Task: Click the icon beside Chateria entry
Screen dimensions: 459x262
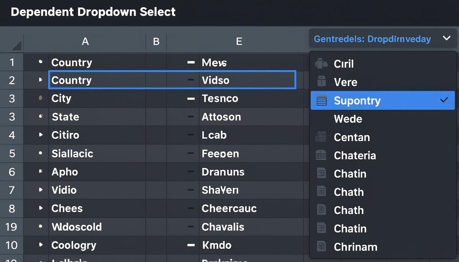Action: pos(321,155)
